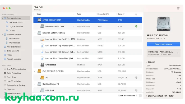185x104 pixels.
Task: Open macOS Installer tool
Action: [12, 81]
